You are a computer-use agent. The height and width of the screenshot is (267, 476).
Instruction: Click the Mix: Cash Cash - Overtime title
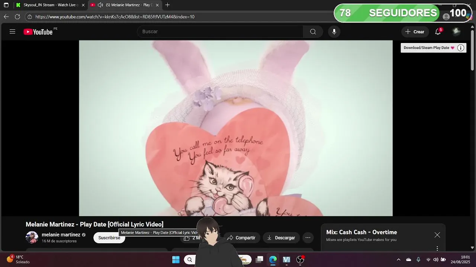[x=361, y=232]
